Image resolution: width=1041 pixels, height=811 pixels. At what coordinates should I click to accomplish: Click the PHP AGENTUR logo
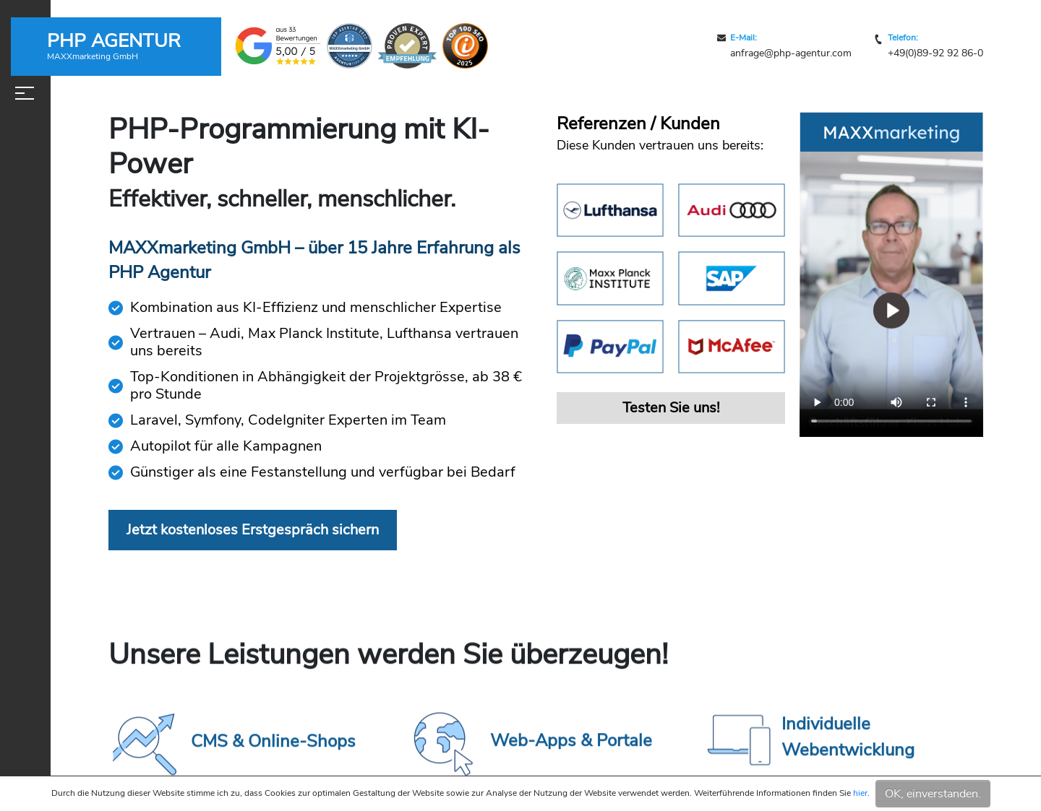coord(116,46)
